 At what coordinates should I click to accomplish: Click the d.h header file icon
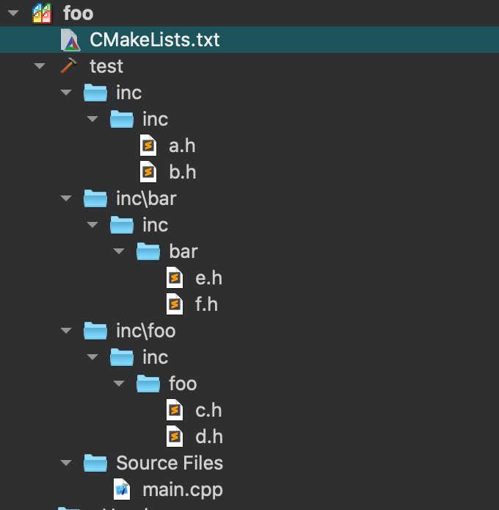(175, 437)
